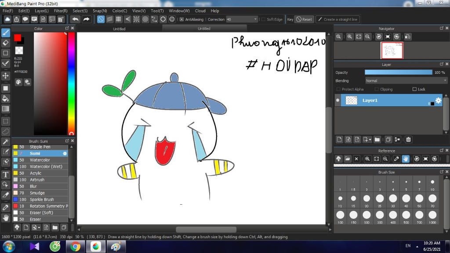Open the Cloud menu
Viewport: 450px width, 253px height.
tap(200, 11)
